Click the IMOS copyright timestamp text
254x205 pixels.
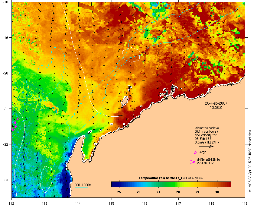(250, 161)
